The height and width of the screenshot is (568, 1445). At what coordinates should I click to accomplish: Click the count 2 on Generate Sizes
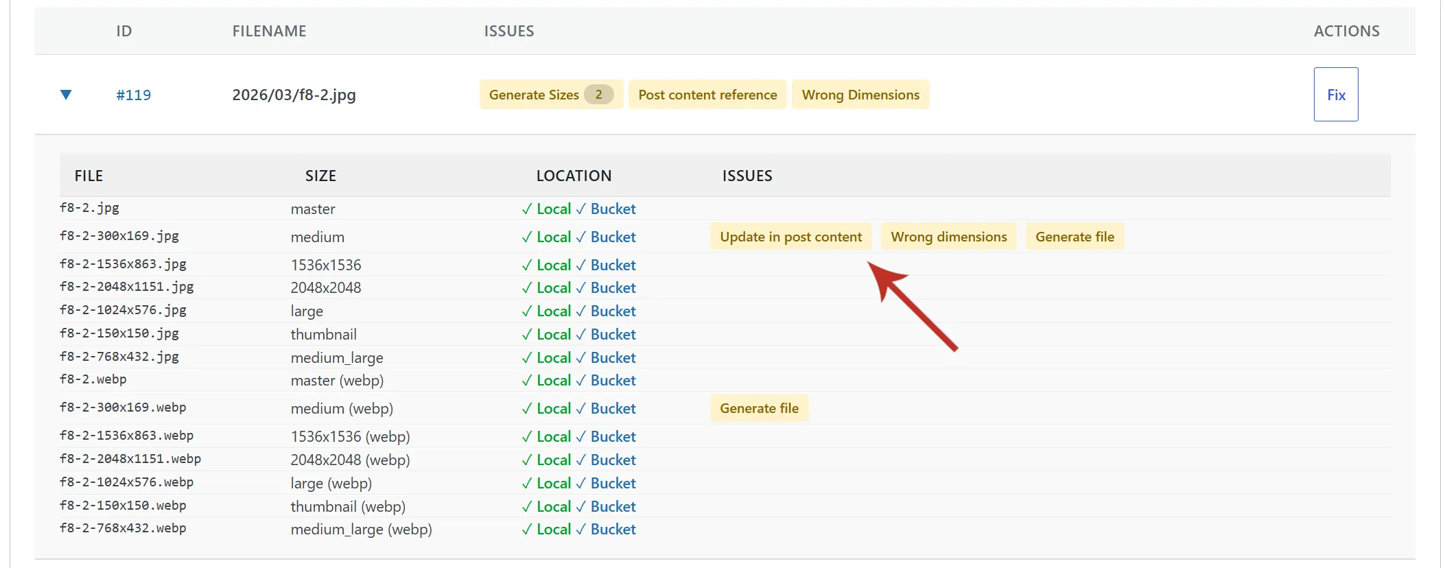tap(598, 95)
